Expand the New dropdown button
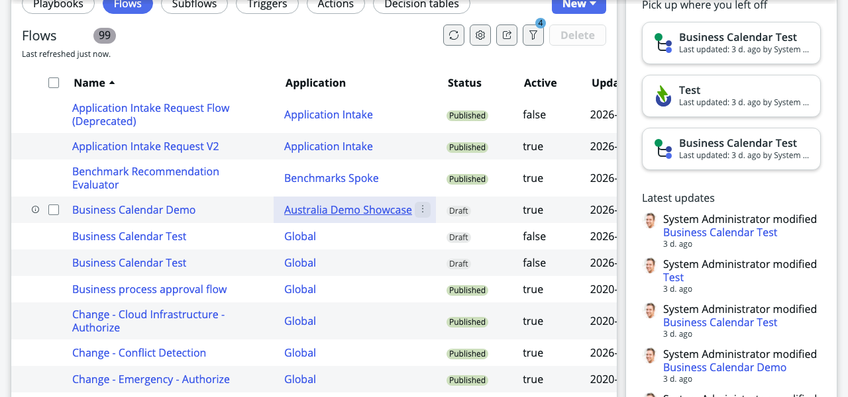848x397 pixels. point(579,5)
